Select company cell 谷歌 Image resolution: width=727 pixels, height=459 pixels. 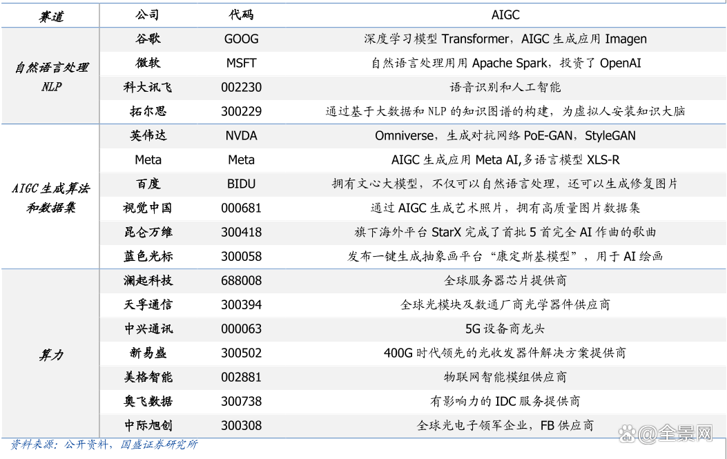coord(148,39)
